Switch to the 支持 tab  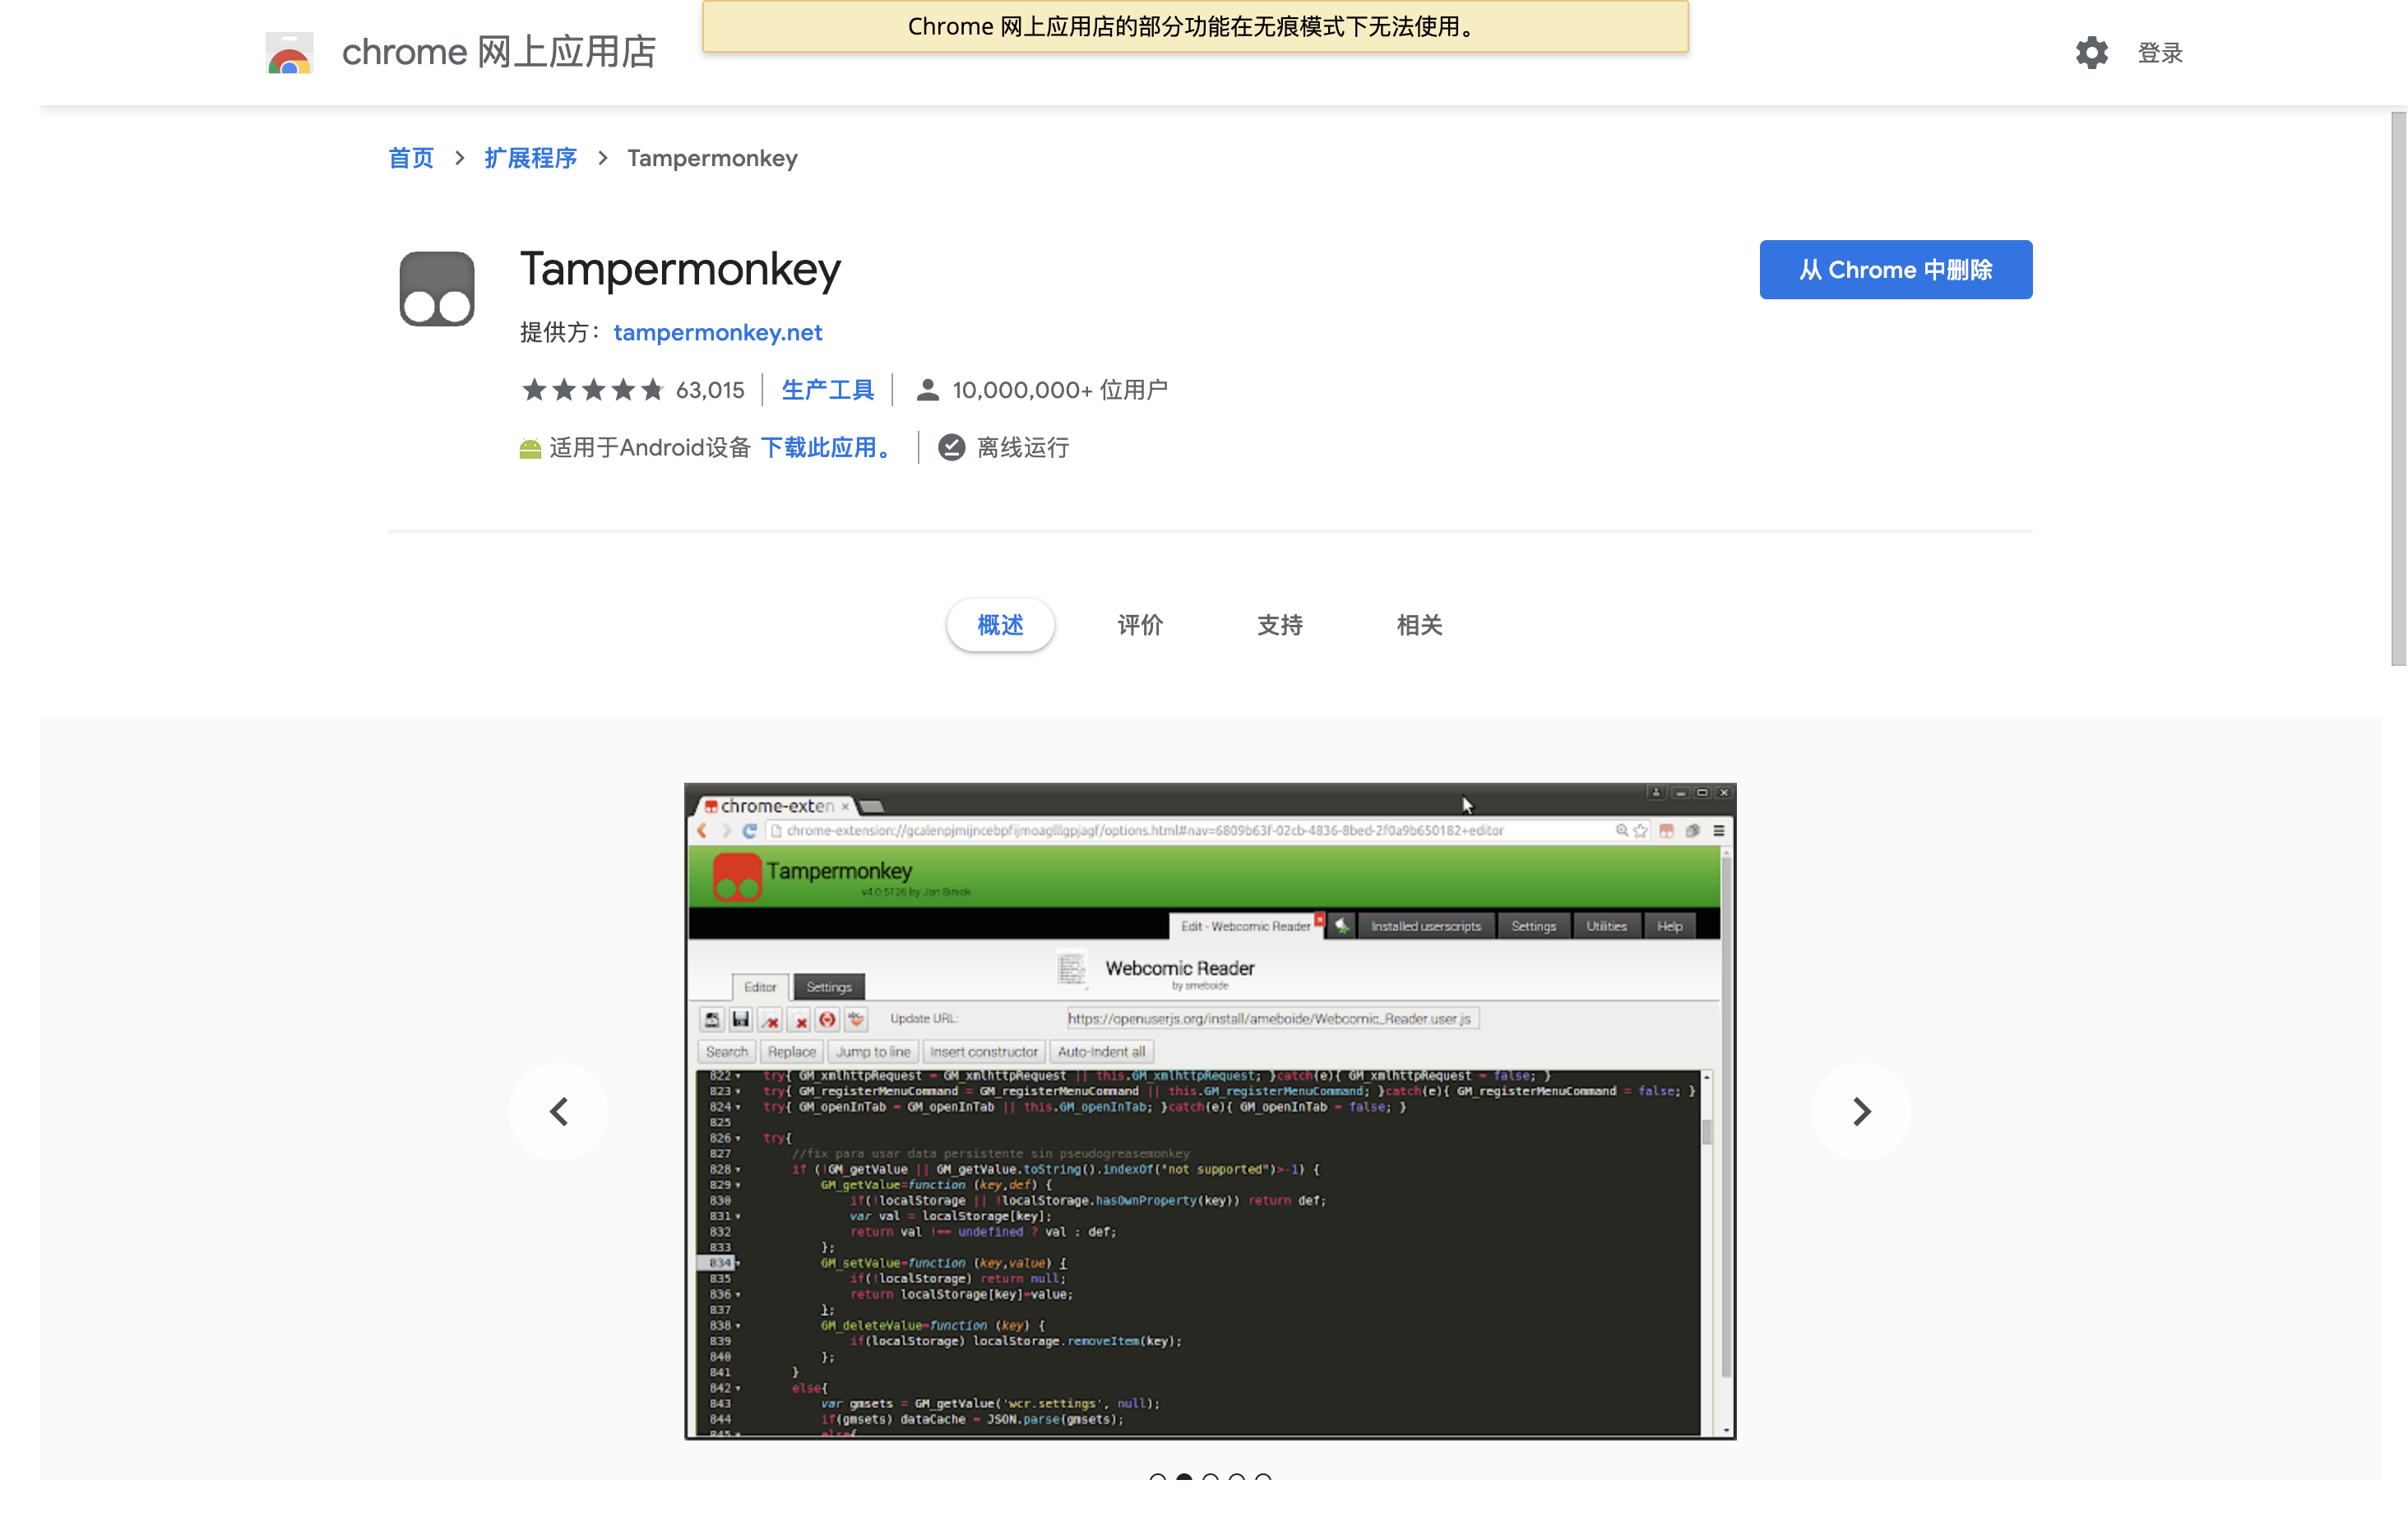point(1279,625)
